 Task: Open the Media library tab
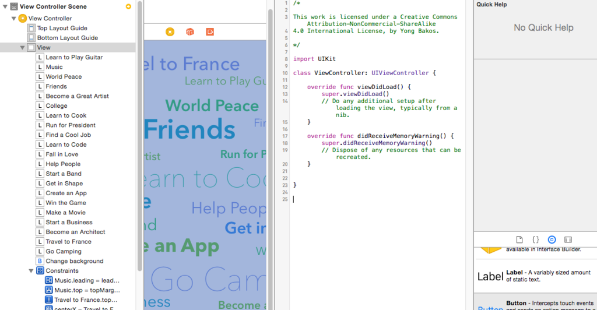568,239
